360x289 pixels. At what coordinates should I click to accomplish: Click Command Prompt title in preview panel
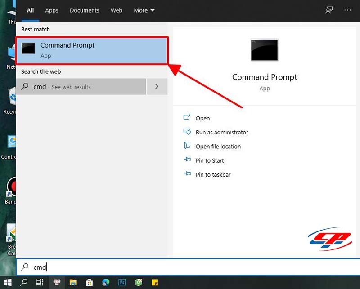click(265, 77)
